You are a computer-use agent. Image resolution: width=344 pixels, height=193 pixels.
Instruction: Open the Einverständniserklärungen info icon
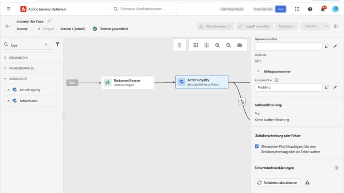pos(336,168)
